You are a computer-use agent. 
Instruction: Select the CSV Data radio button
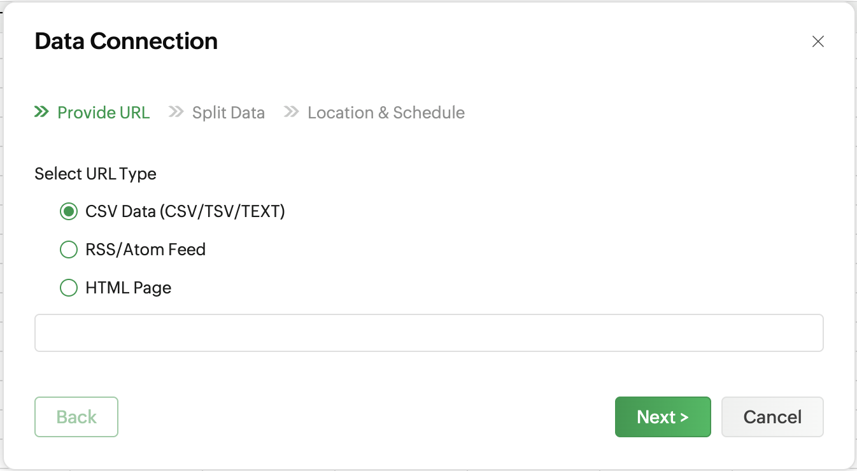coord(68,211)
